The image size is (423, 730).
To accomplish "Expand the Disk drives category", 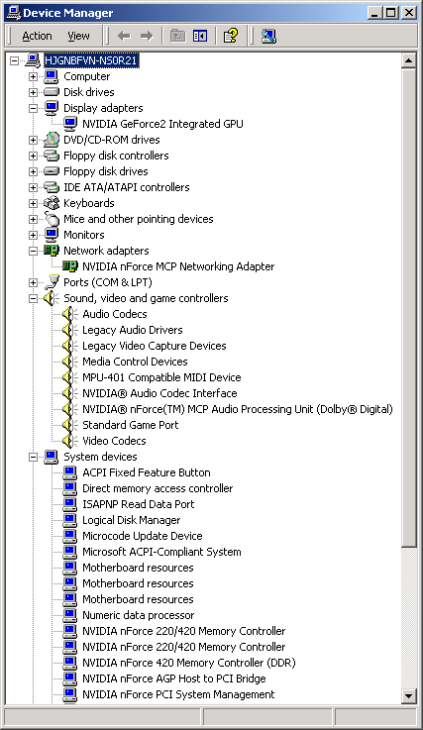I will click(33, 92).
